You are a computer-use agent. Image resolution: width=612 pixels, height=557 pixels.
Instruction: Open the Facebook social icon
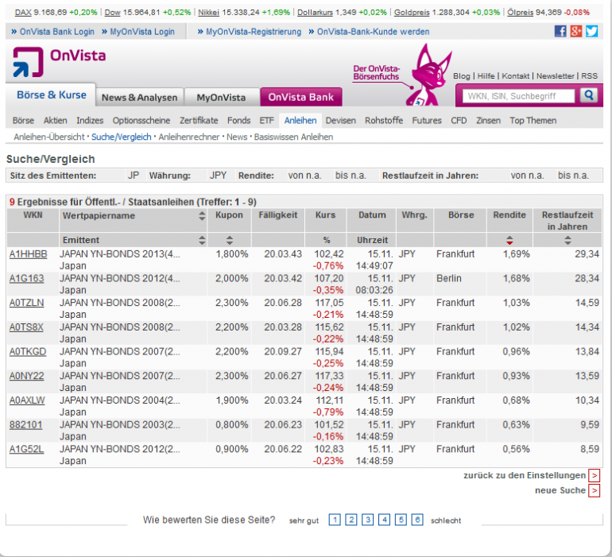coord(560,31)
